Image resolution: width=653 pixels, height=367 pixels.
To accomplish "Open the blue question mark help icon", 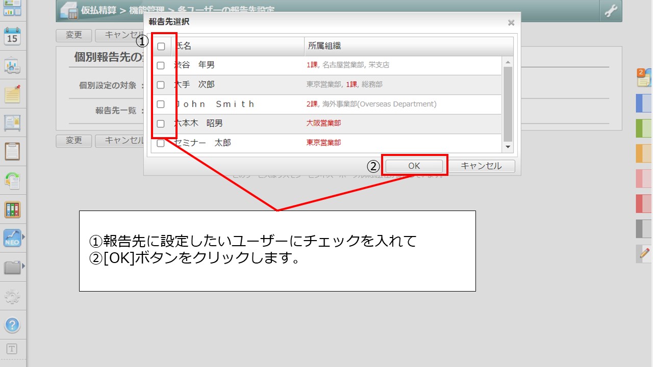I will pos(12,325).
